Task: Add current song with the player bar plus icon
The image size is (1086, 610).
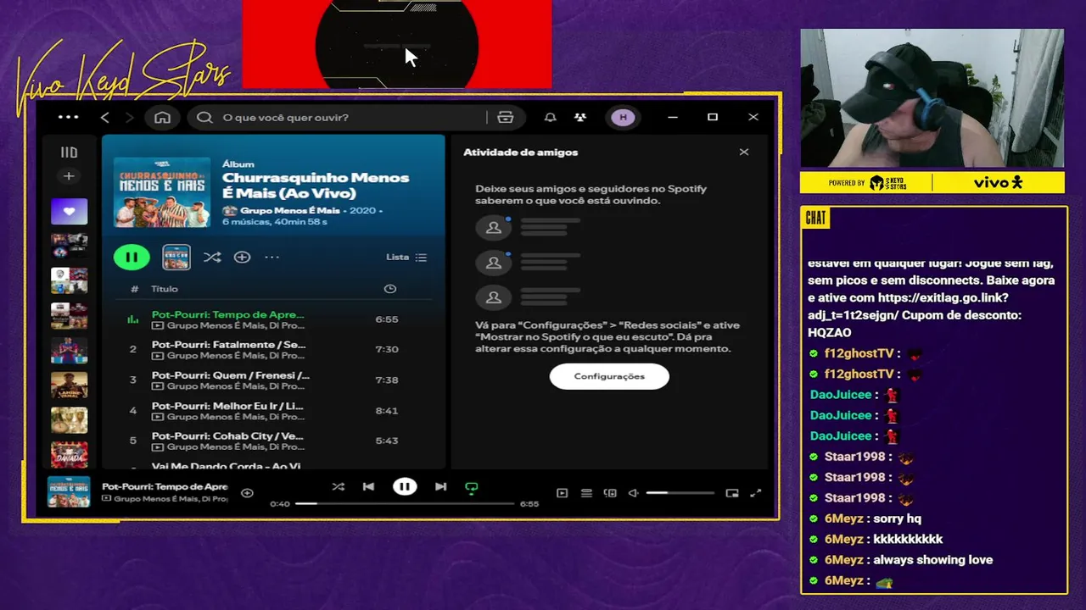Action: 247,493
